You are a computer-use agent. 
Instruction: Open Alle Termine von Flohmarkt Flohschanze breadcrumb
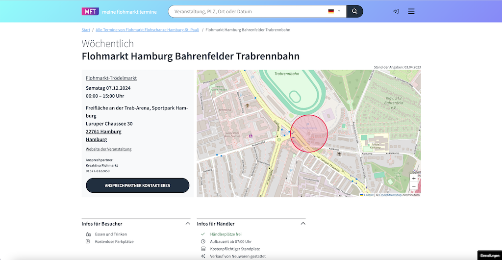click(147, 30)
